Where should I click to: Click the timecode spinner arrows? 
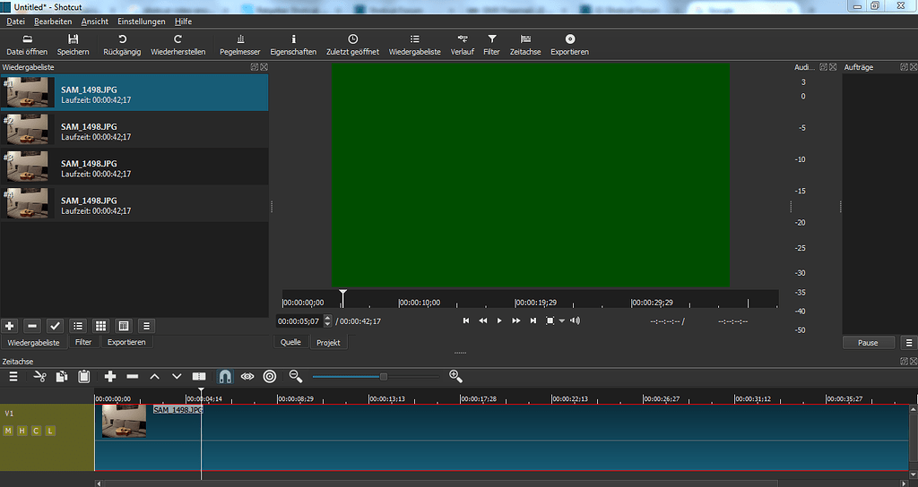pos(328,321)
